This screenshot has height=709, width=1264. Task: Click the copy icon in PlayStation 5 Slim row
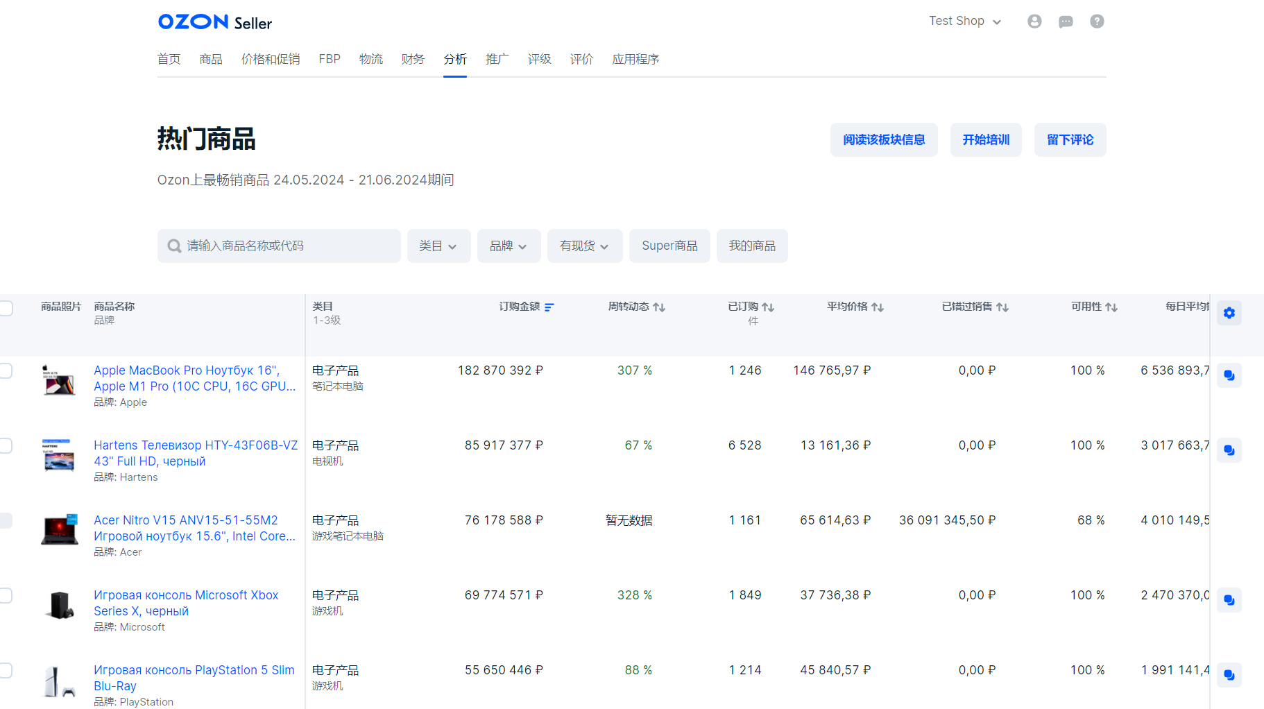tap(1229, 675)
